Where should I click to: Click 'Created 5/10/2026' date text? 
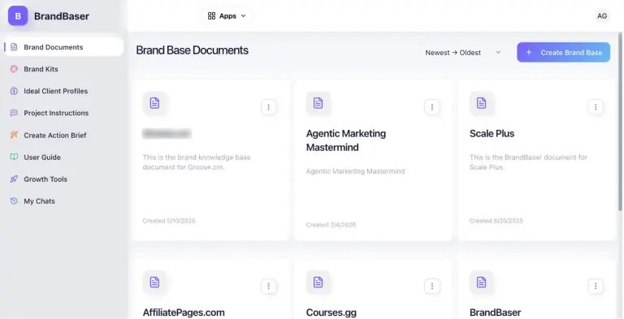169,221
